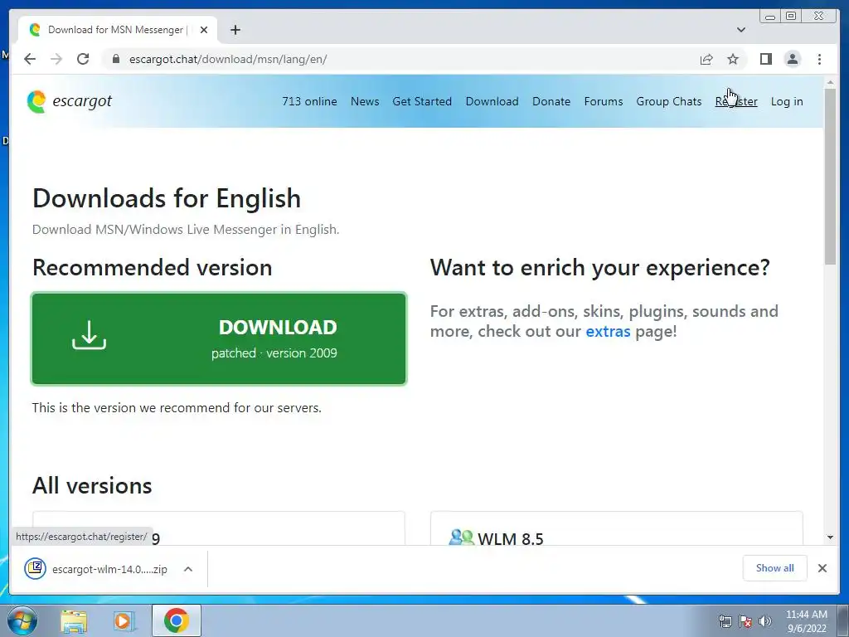Close the Download for MSN Messenger tab
The height and width of the screenshot is (637, 849).
(x=204, y=30)
